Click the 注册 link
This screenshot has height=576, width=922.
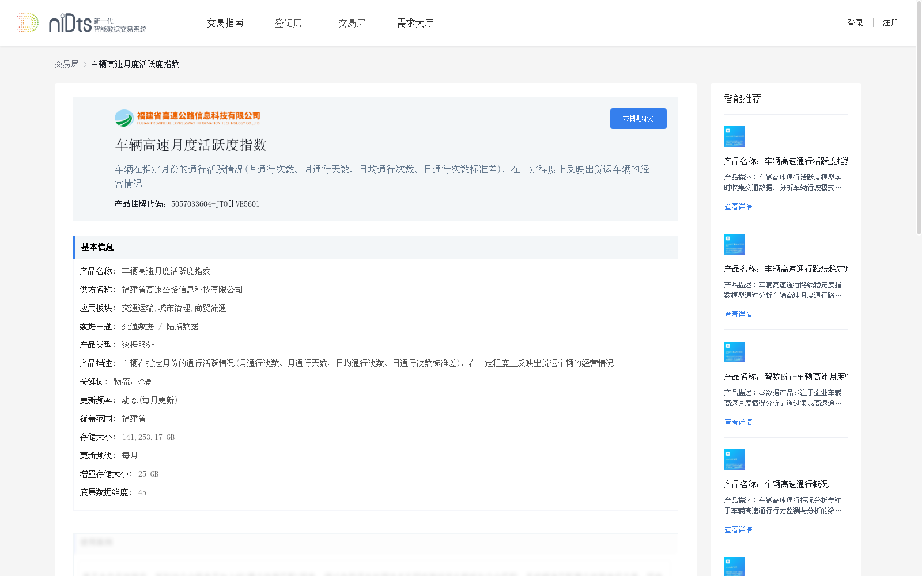(890, 23)
